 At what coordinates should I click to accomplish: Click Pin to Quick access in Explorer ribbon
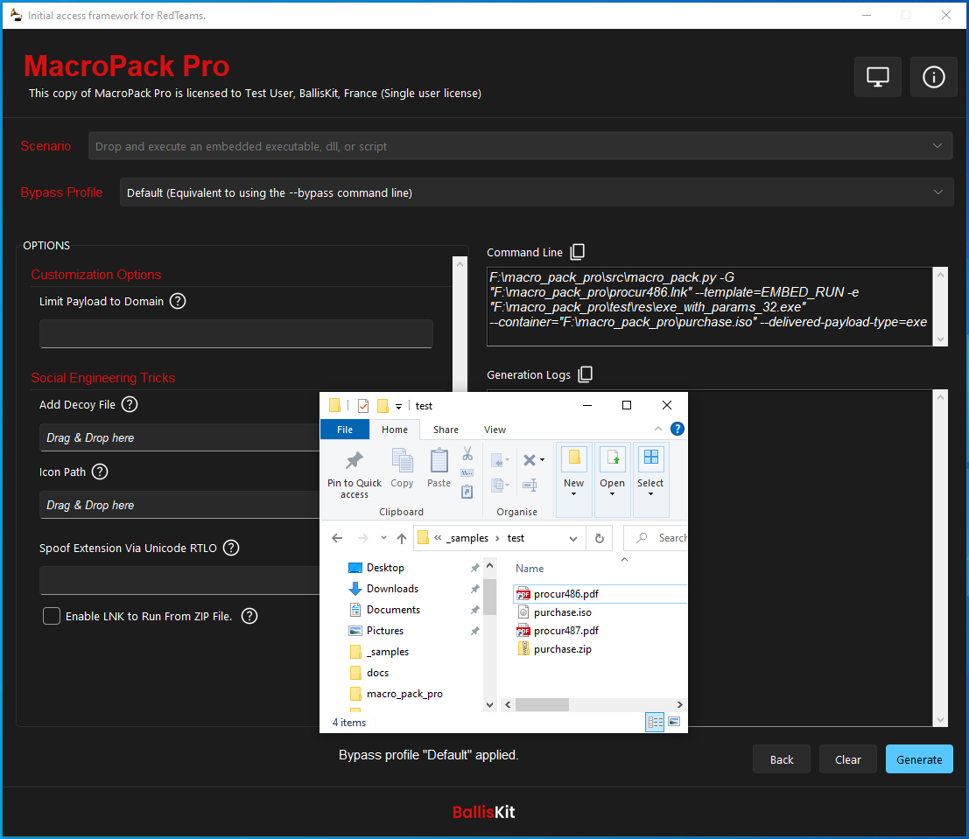click(355, 474)
